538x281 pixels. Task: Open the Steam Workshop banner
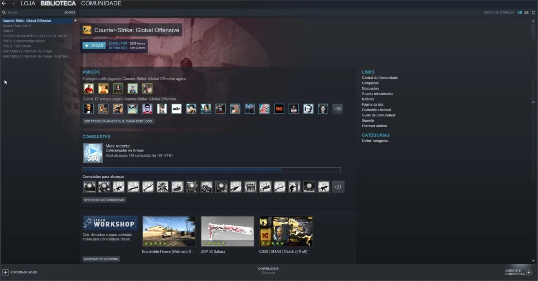tap(111, 223)
